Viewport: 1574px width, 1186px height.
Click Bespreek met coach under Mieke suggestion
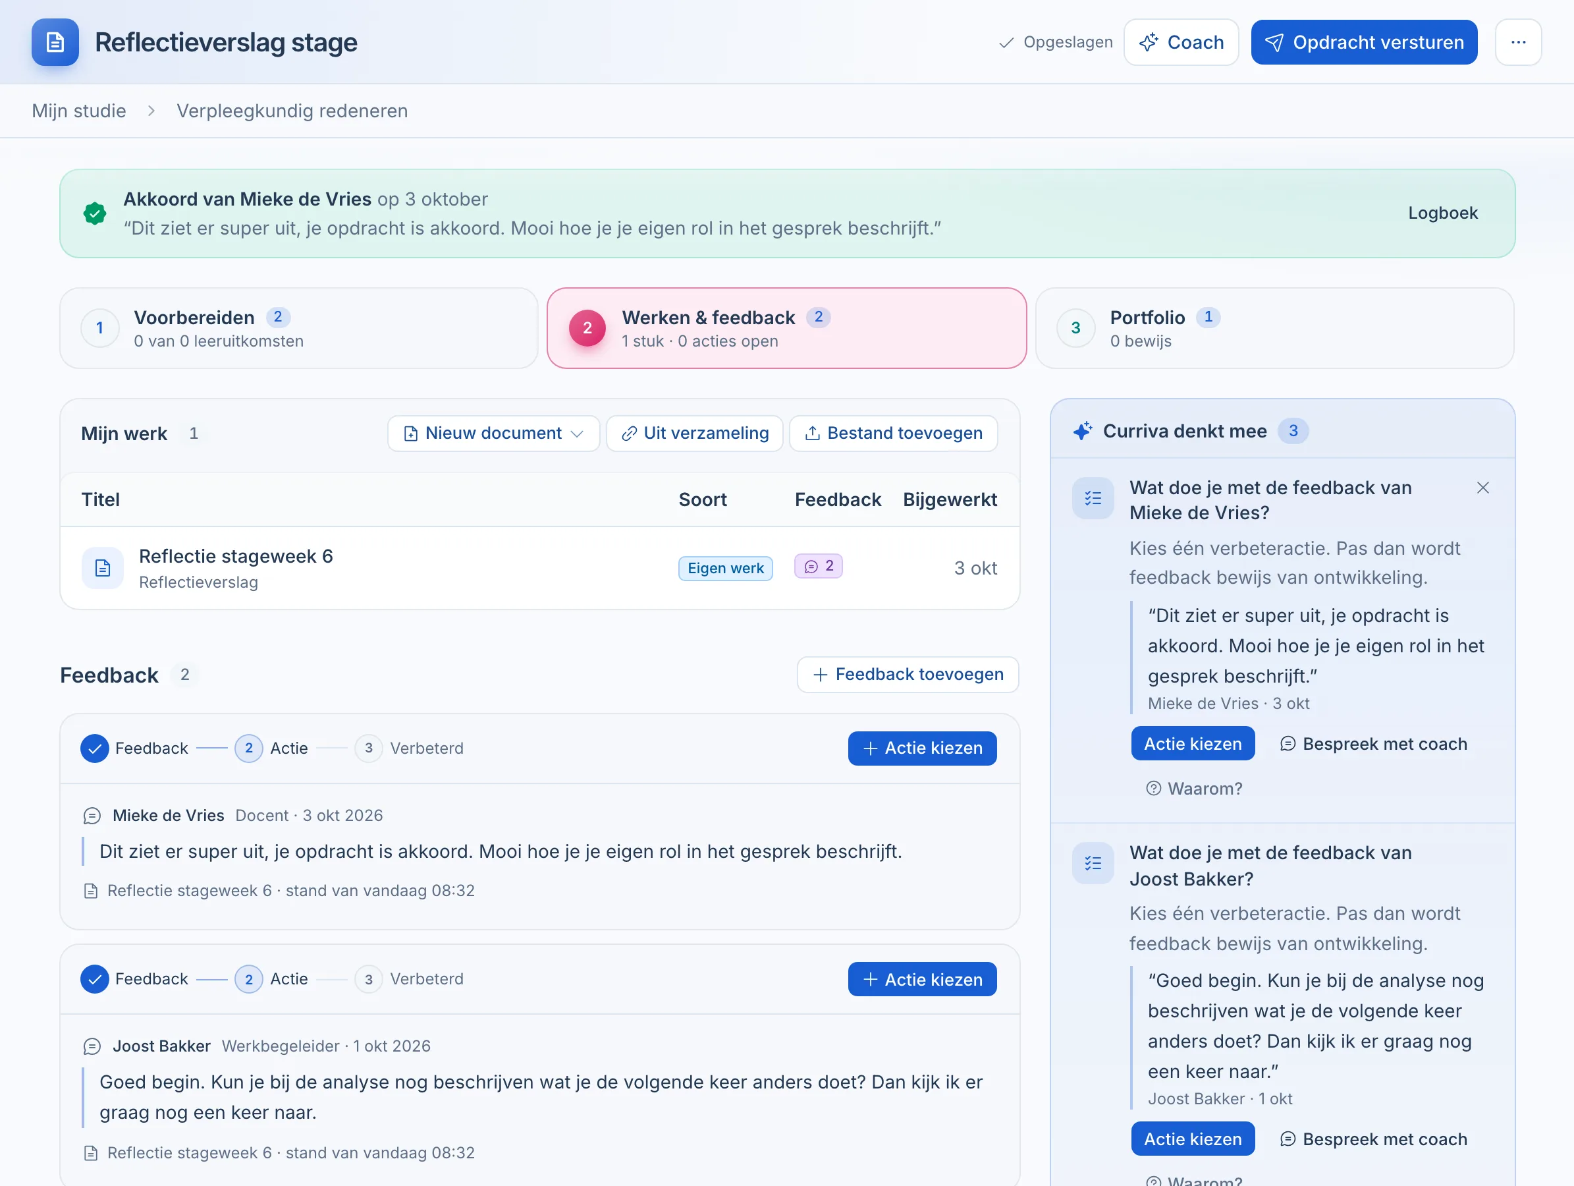[x=1373, y=744]
